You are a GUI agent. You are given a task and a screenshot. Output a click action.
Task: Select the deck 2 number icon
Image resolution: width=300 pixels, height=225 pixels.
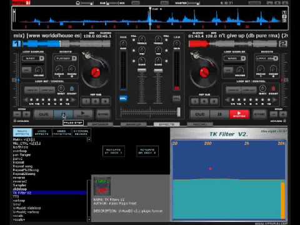click(x=283, y=44)
